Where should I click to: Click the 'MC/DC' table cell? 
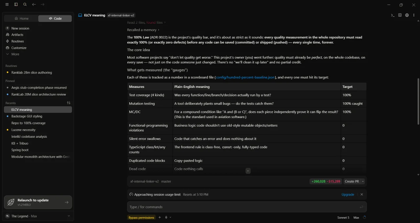coord(150,114)
